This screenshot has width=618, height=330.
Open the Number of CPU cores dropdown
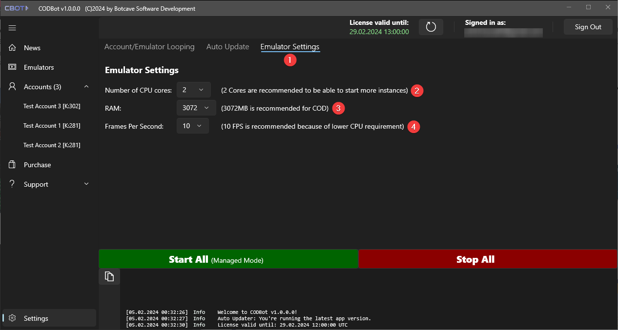point(193,90)
